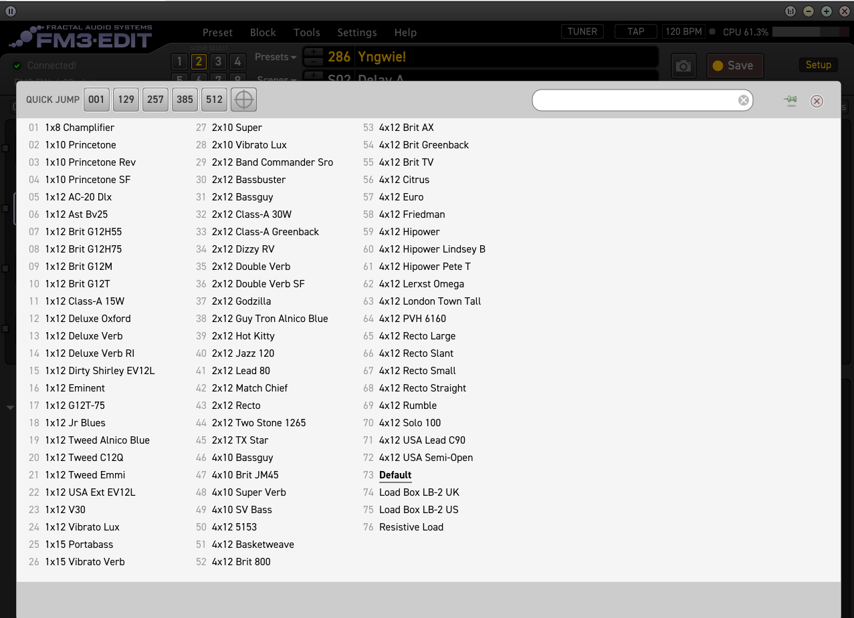Screen dimensions: 854x618
Task: Open Setup
Action: (x=818, y=65)
